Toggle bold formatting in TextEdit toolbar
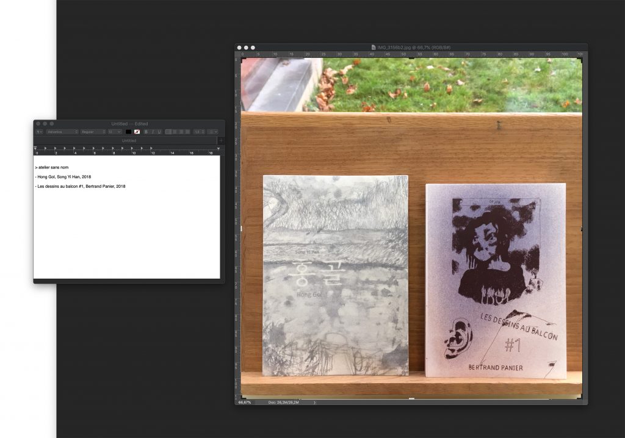Image resolution: width=625 pixels, height=438 pixels. tap(146, 132)
